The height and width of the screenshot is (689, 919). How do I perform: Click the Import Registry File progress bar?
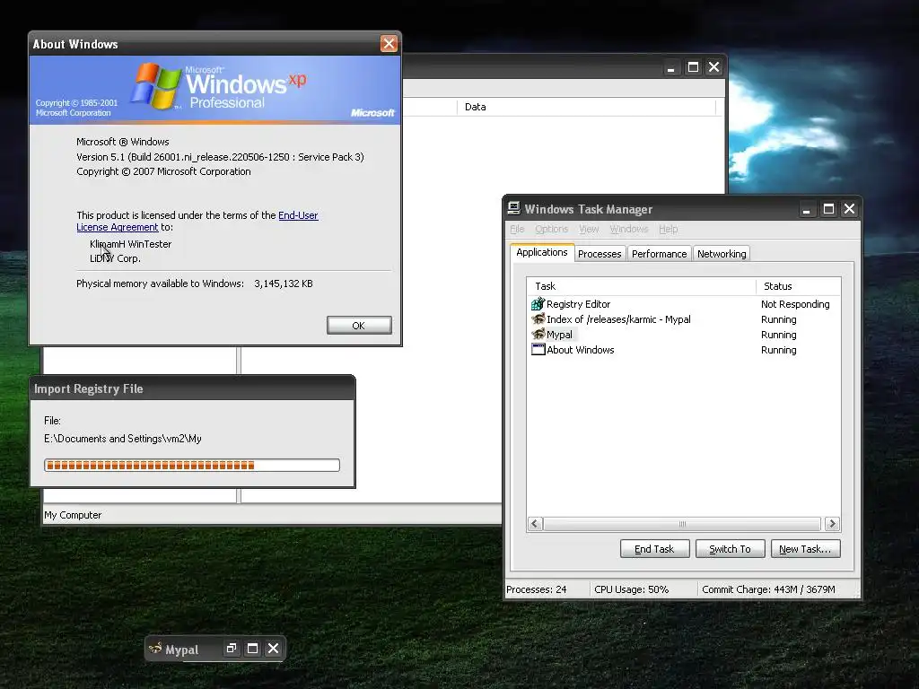192,466
